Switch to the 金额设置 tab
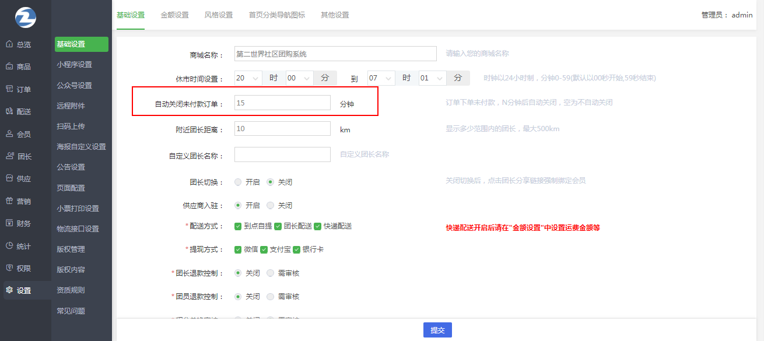The width and height of the screenshot is (764, 341). pos(174,15)
